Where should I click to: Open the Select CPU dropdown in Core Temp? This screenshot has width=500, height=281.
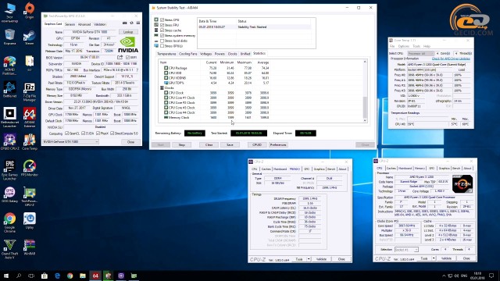(x=421, y=53)
